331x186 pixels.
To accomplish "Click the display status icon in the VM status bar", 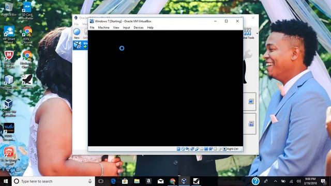I will pyautogui.click(x=206, y=149).
